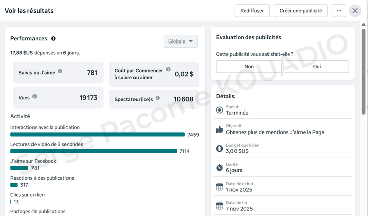Click info icon beside Coût par Commencer

(x=169, y=70)
